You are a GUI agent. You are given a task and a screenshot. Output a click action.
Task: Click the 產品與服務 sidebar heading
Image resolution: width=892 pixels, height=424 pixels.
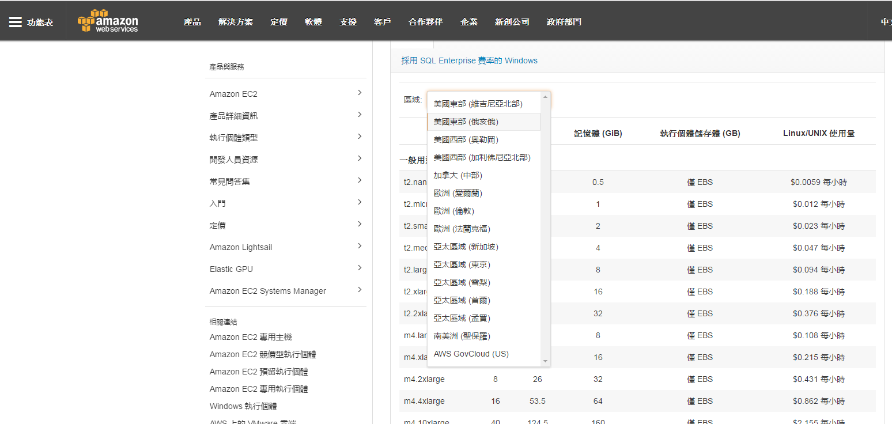[226, 67]
